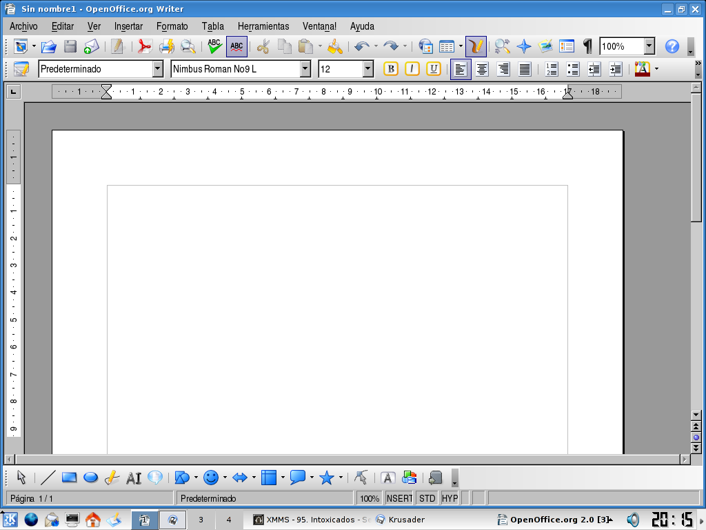Expand the font name dropdown
Image resolution: width=706 pixels, height=530 pixels.
(x=305, y=69)
